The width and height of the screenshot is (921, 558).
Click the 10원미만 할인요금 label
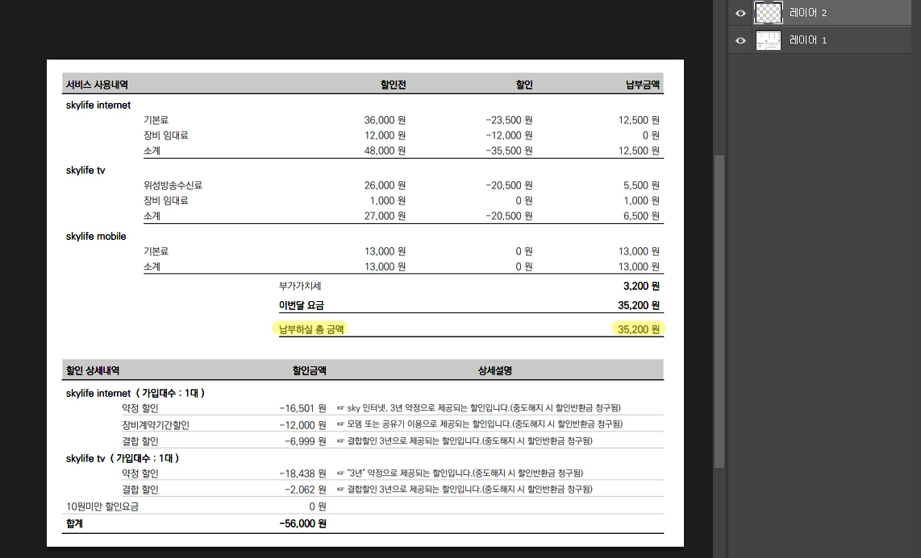click(102, 506)
